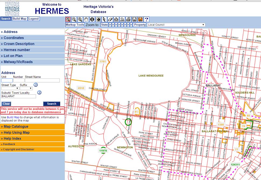Click the SOLDIERS HILL suburb label
This screenshot has width=261, height=180.
coord(245,93)
